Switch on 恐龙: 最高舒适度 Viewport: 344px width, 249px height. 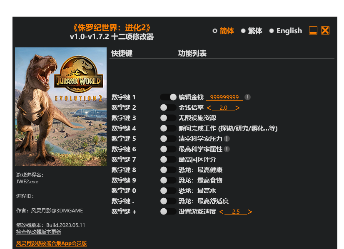click(x=168, y=201)
